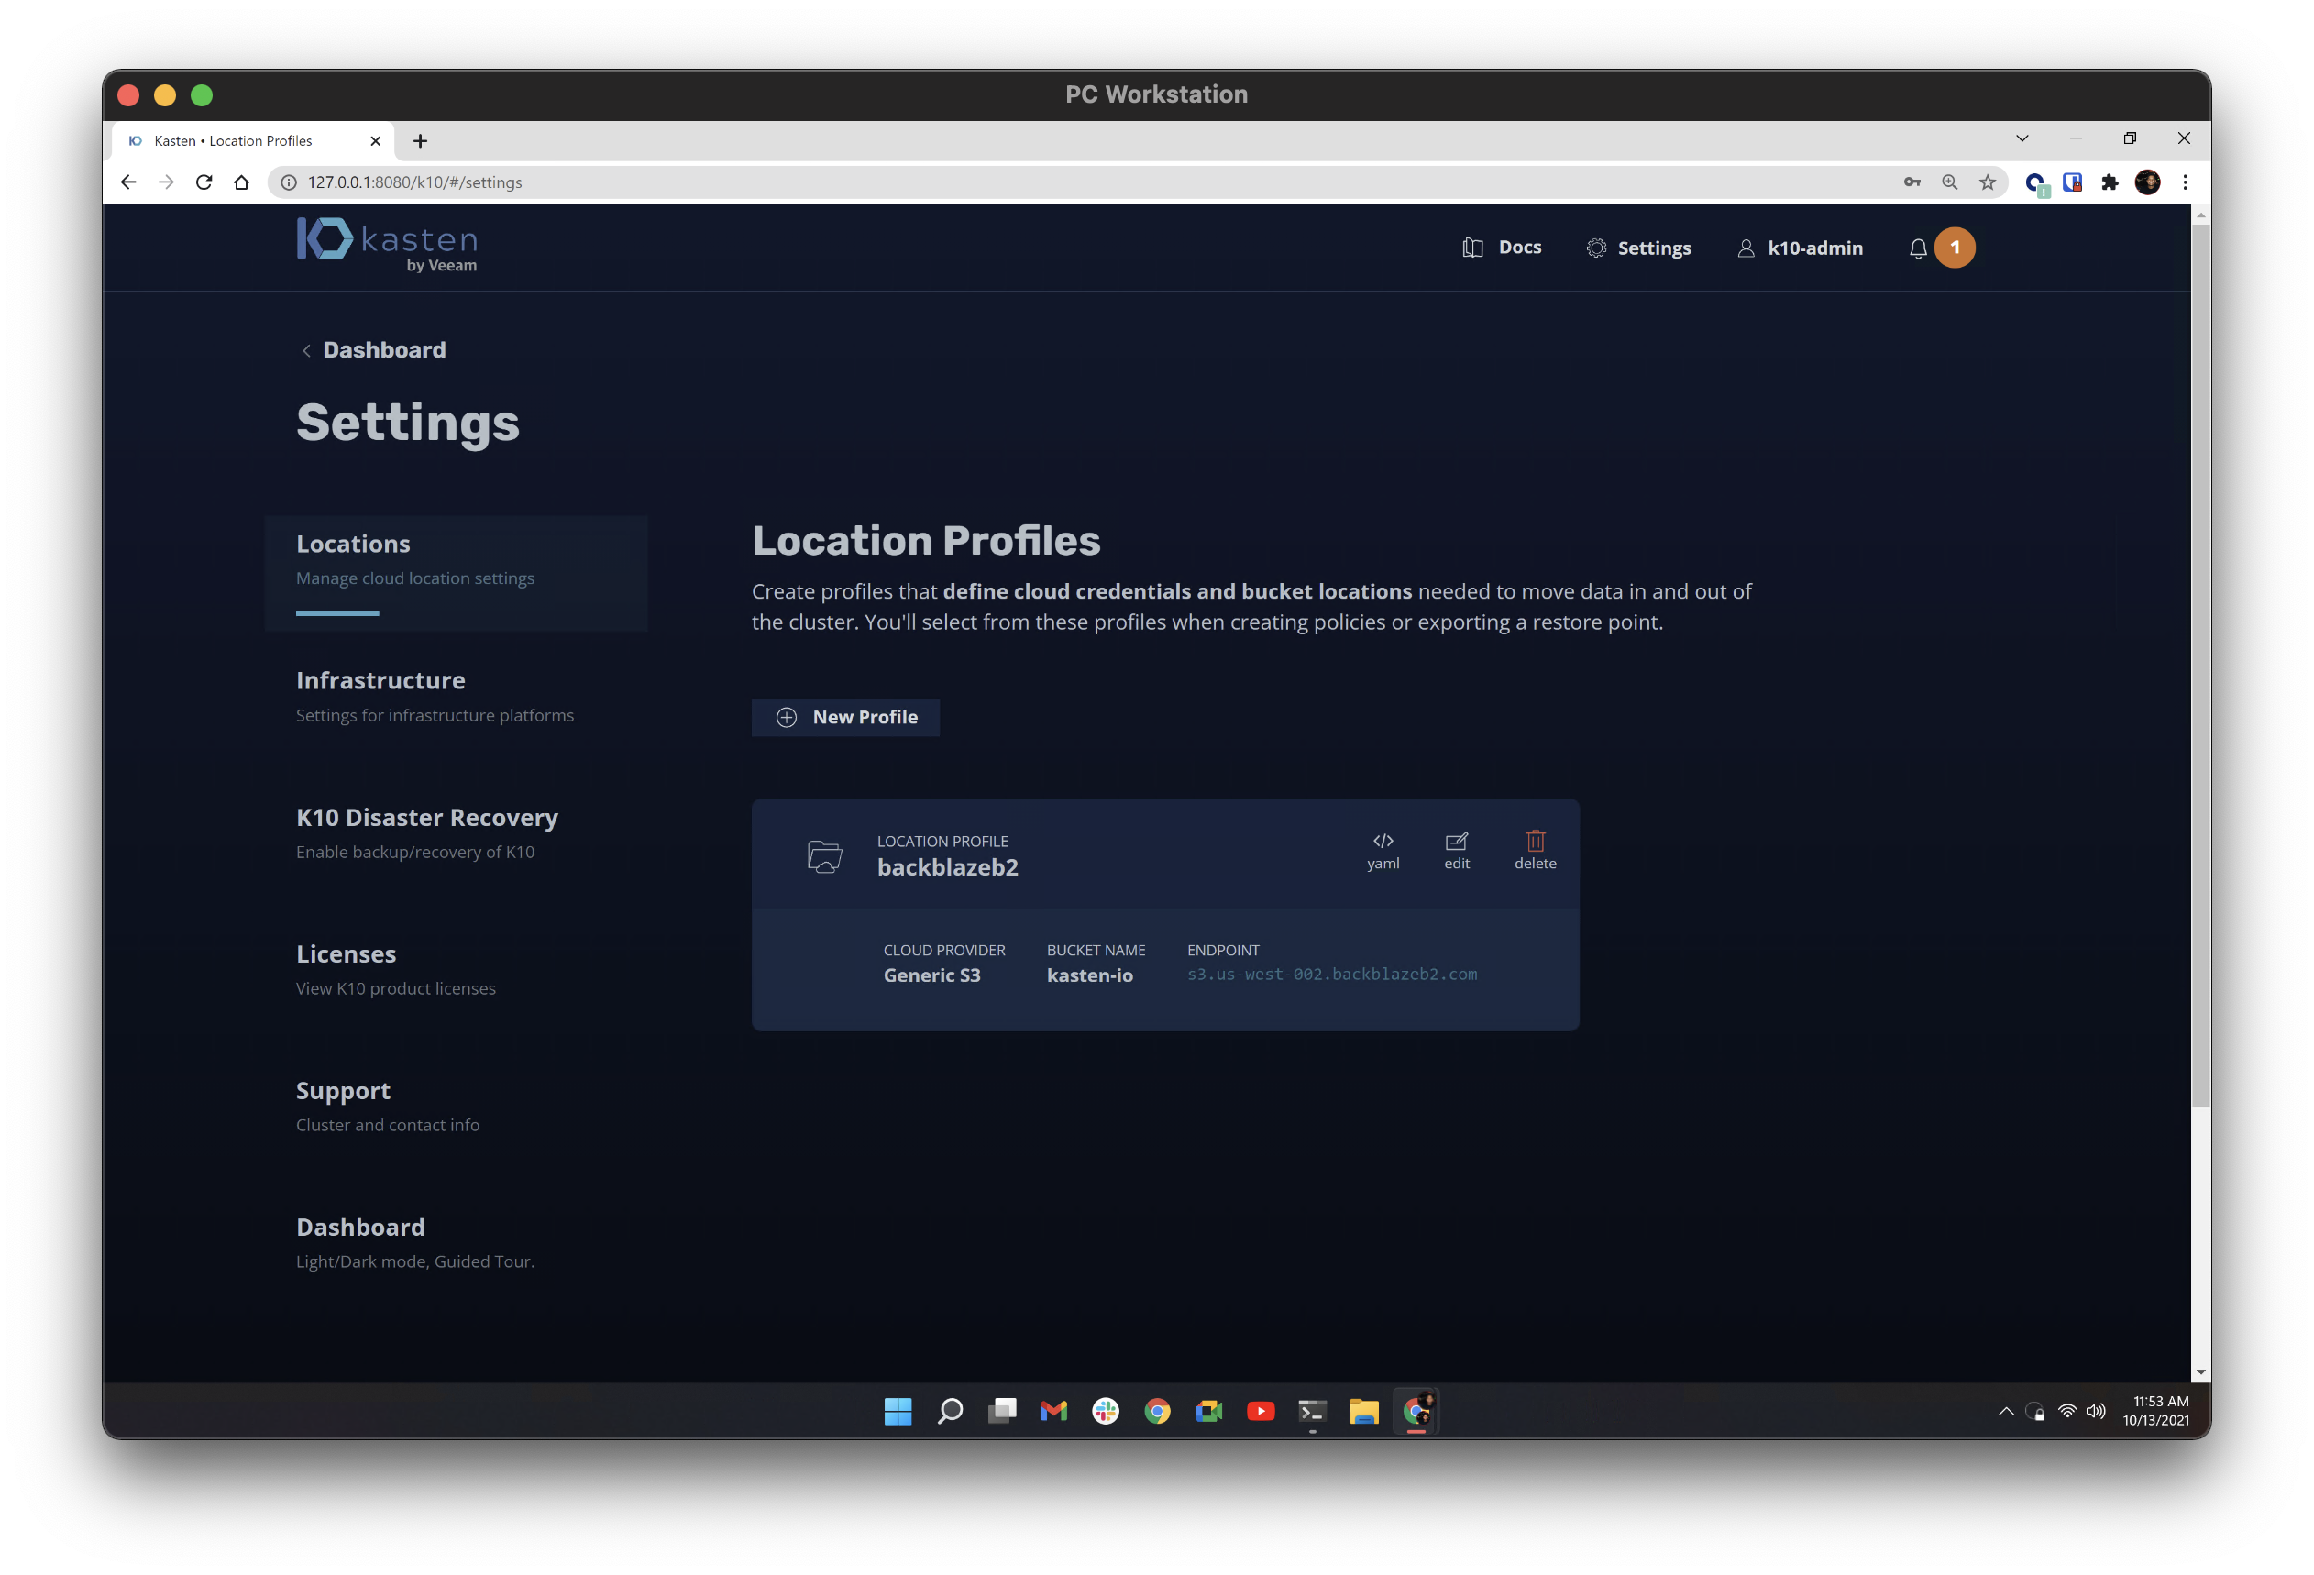The width and height of the screenshot is (2314, 1575).
Task: Click the folder icon on profile card
Action: coord(824,856)
